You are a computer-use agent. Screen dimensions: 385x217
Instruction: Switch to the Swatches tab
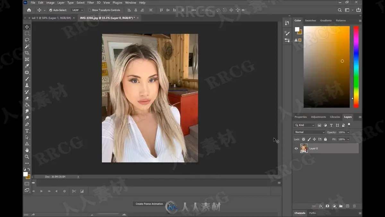310,20
